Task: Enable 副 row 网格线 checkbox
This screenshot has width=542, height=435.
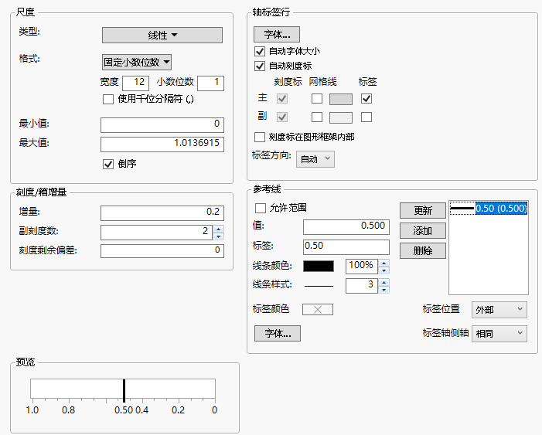Action: (x=317, y=117)
